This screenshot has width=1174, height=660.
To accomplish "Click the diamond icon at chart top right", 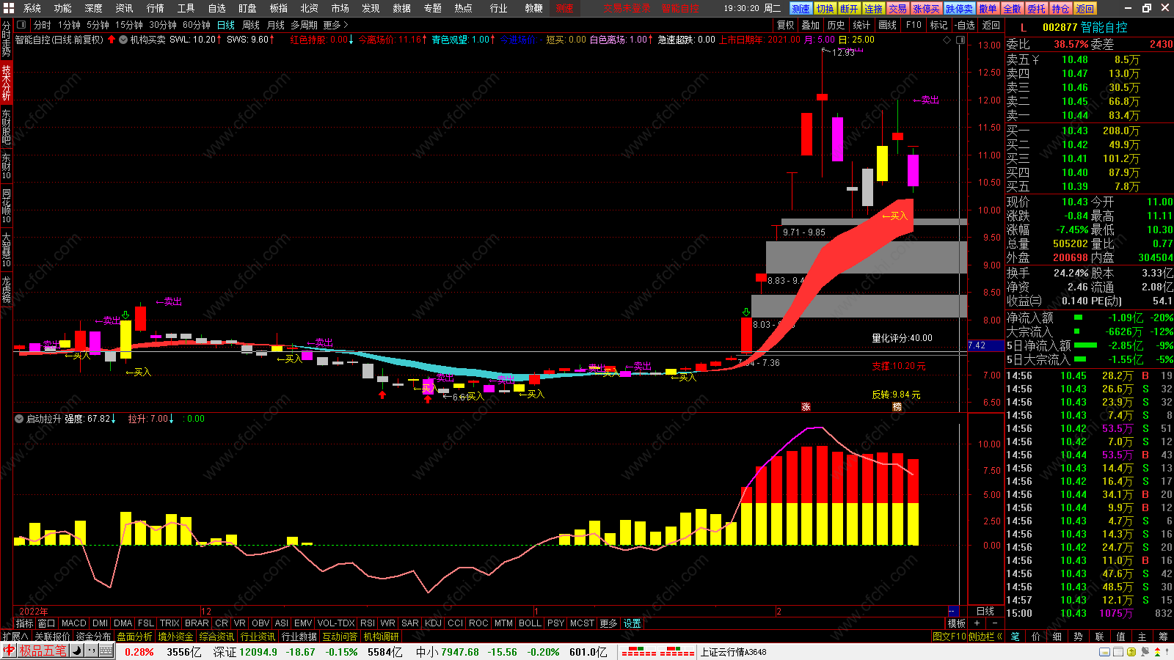I will pyautogui.click(x=947, y=40).
